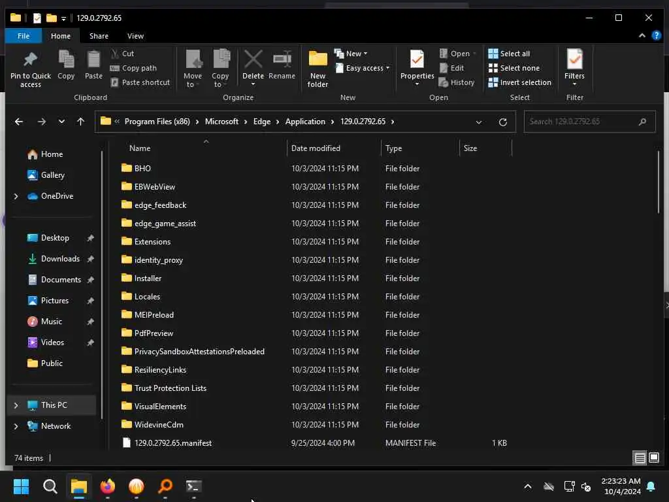Click the Delete ribbon button
This screenshot has width=669, height=502.
point(253,67)
